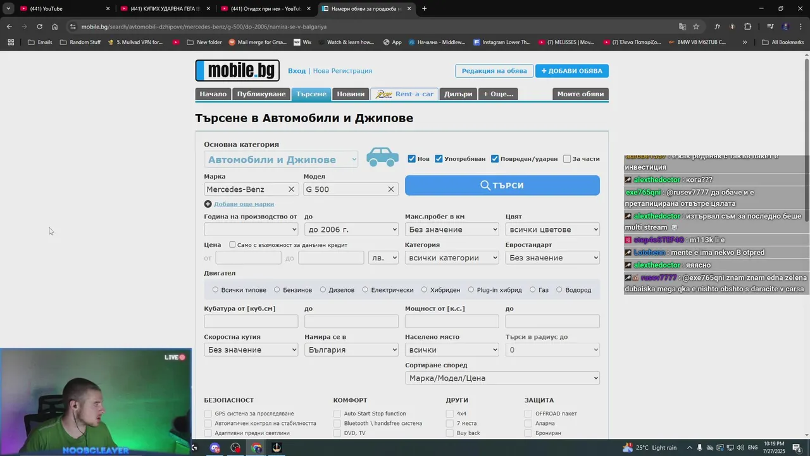Image resolution: width=810 pixels, height=456 pixels.
Task: Check the 4x4 option
Action: [x=450, y=414]
